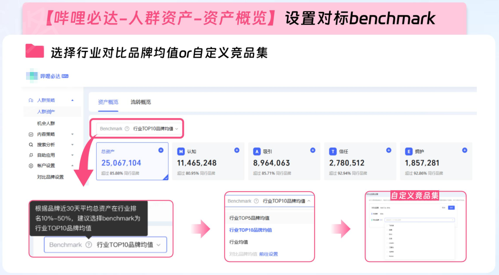
Task: Click the plus icon on 信任 card
Action: [389, 150]
